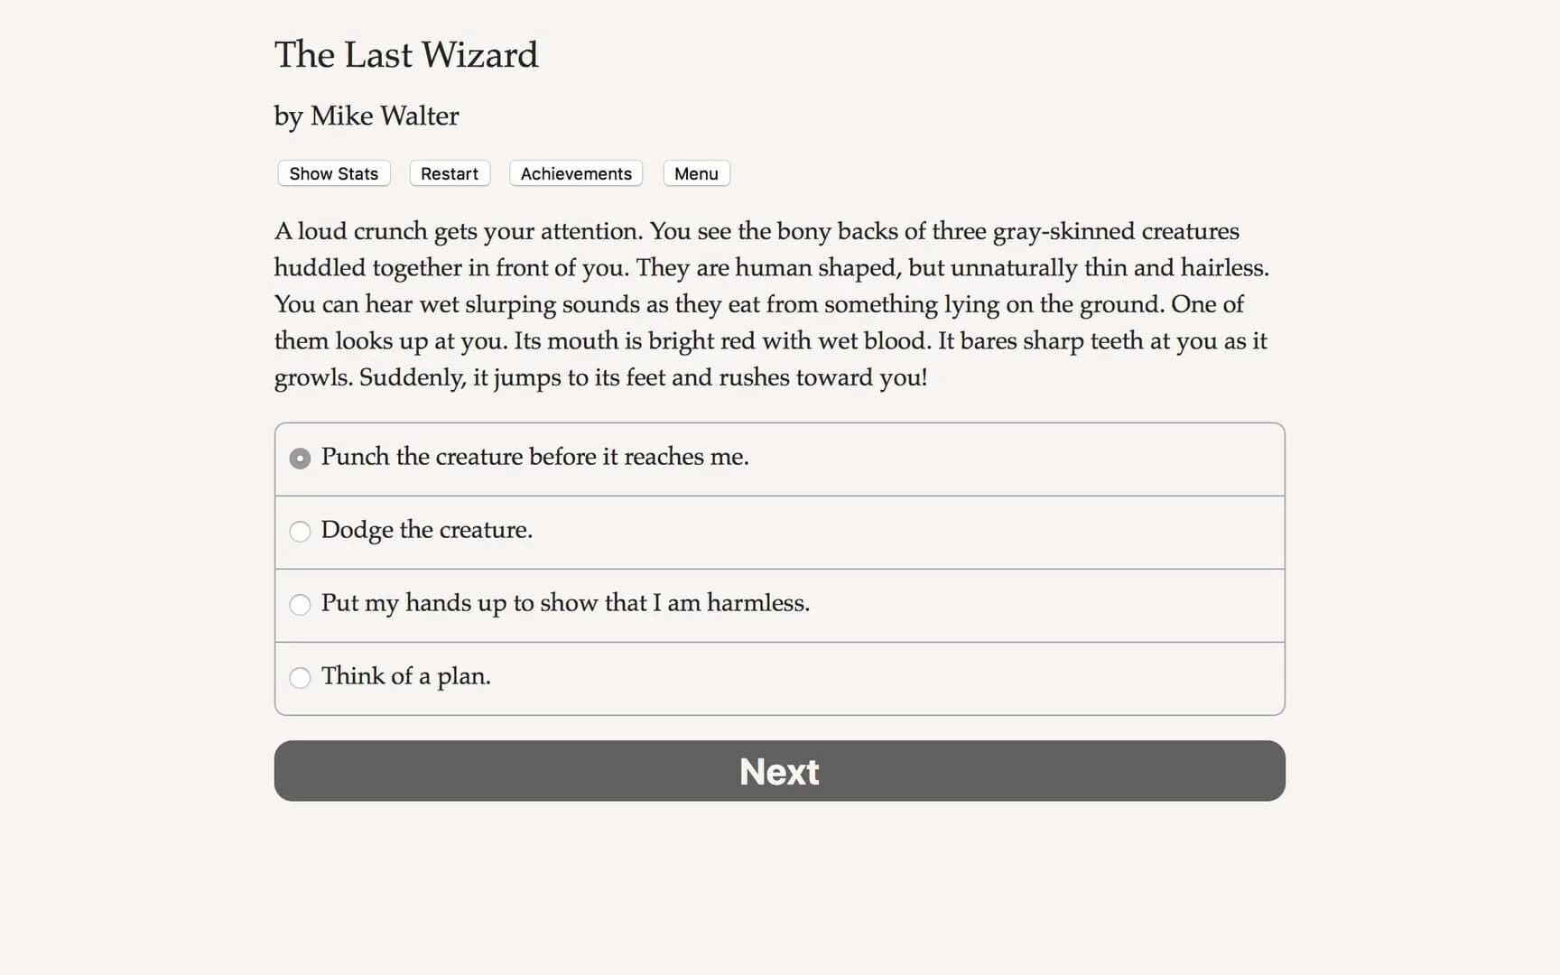1560x975 pixels.
Task: Open the Show Stats panel
Action: [332, 173]
